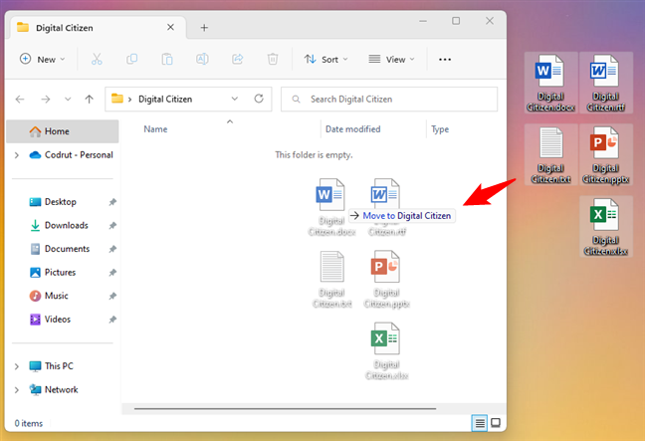Unpin Documents using its pin icon
Image resolution: width=645 pixels, height=441 pixels.
click(x=112, y=249)
